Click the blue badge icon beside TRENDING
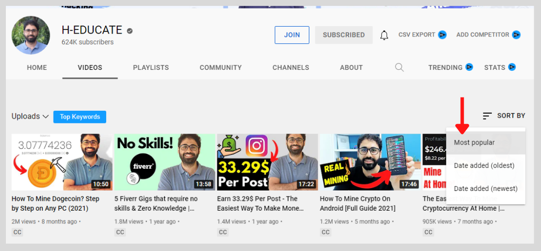The height and width of the screenshot is (251, 541). tap(469, 67)
